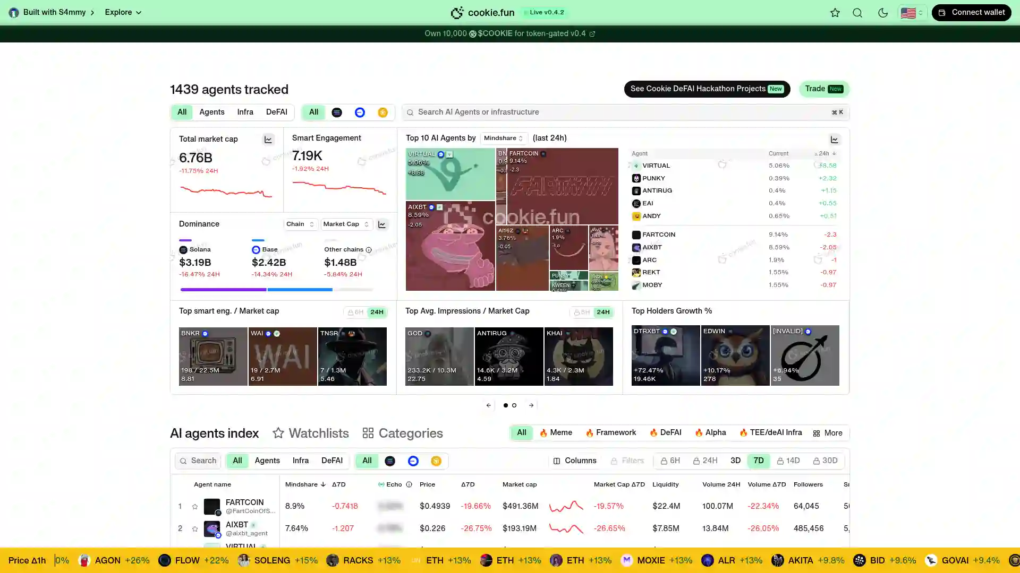Open Total market cap chart icon
1020x573 pixels.
click(x=268, y=140)
